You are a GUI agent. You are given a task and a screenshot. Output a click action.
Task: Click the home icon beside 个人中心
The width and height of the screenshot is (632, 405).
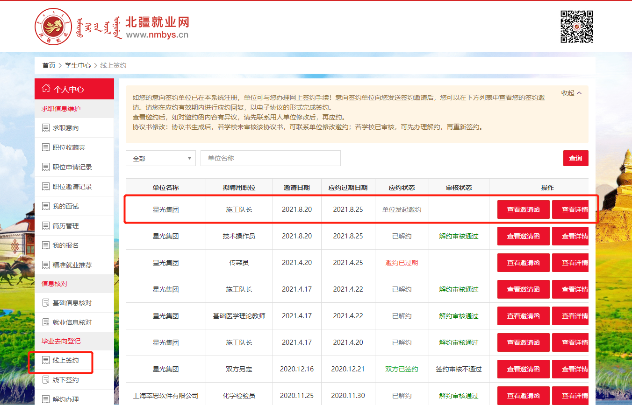pos(46,89)
